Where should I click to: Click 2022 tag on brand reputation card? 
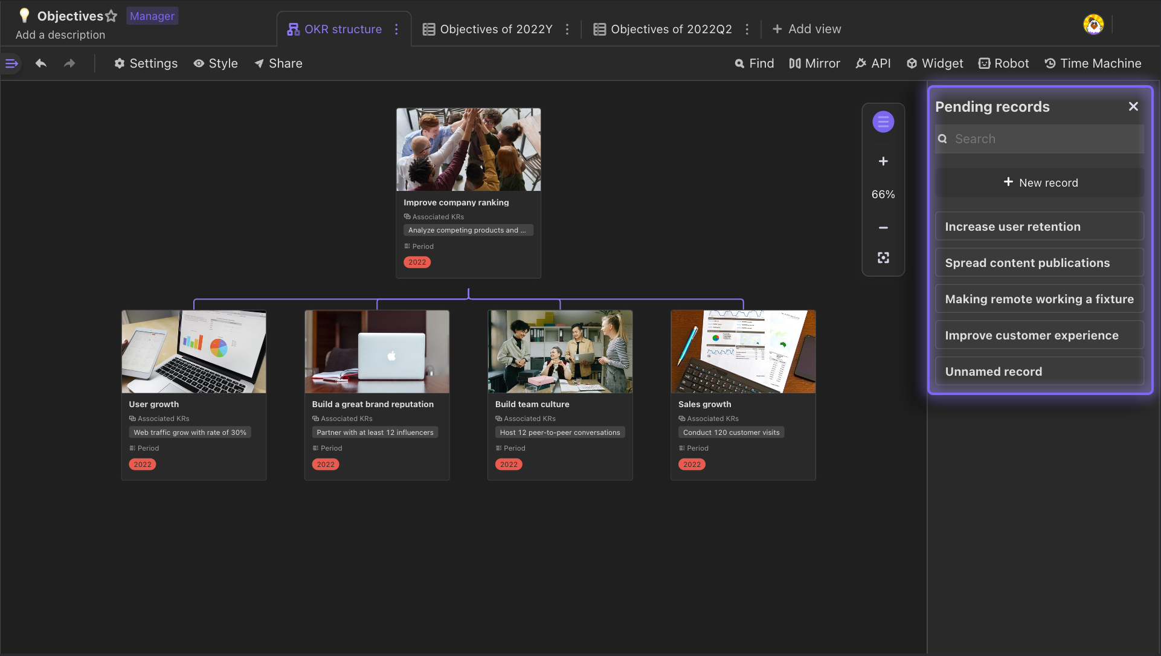point(326,465)
